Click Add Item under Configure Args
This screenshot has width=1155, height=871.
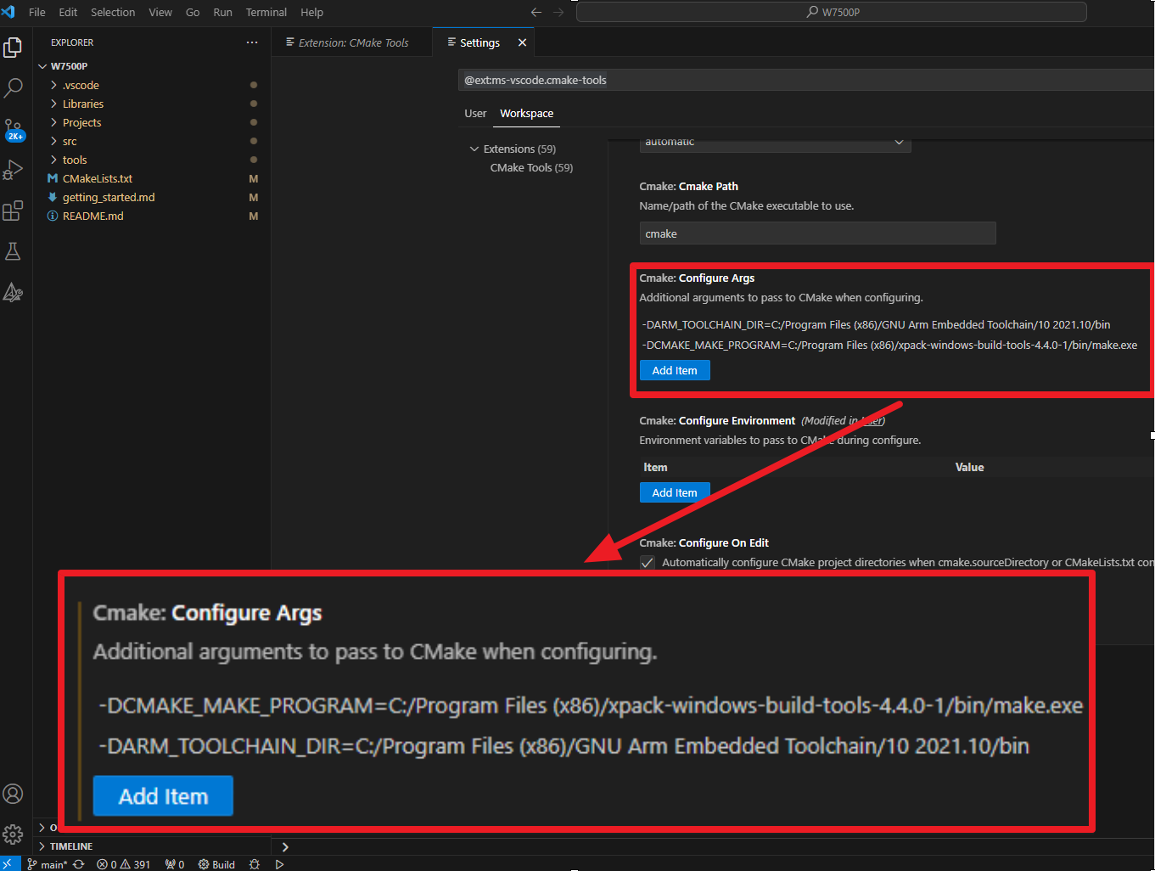pyautogui.click(x=675, y=371)
